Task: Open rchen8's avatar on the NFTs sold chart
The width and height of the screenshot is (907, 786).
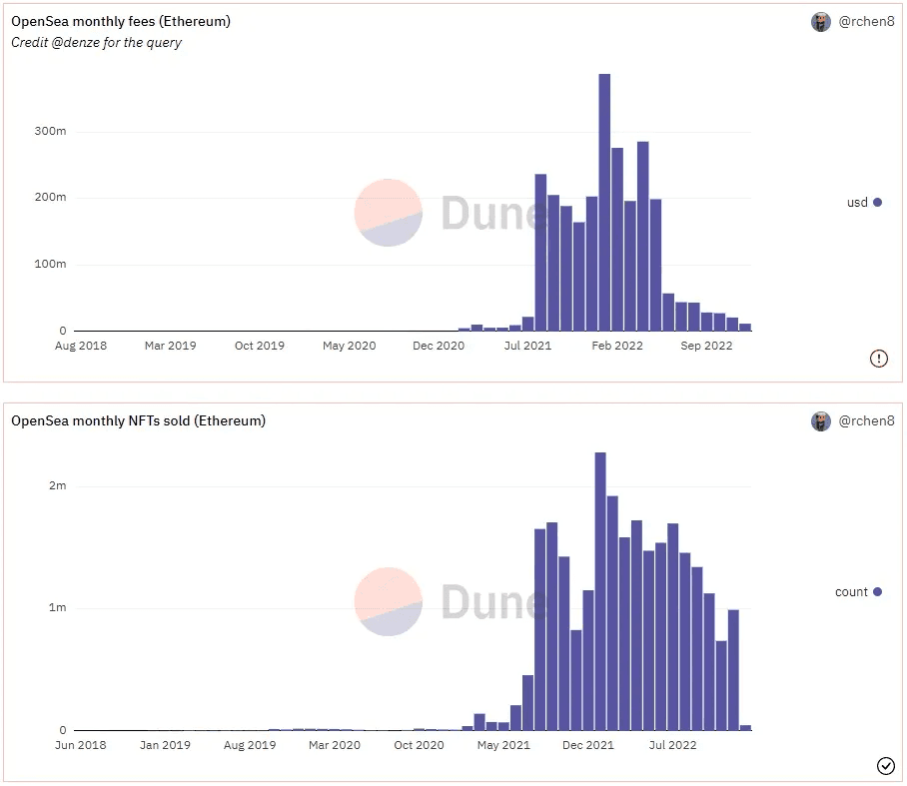Action: (820, 421)
